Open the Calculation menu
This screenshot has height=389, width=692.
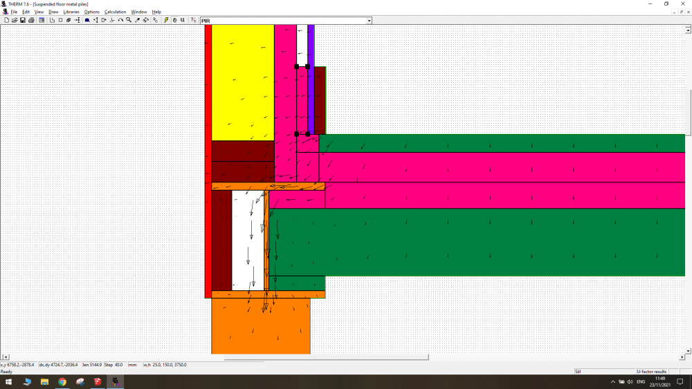pos(115,12)
